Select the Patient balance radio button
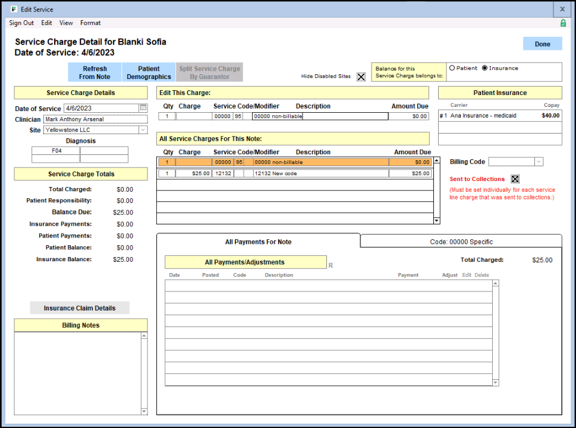 pos(452,68)
